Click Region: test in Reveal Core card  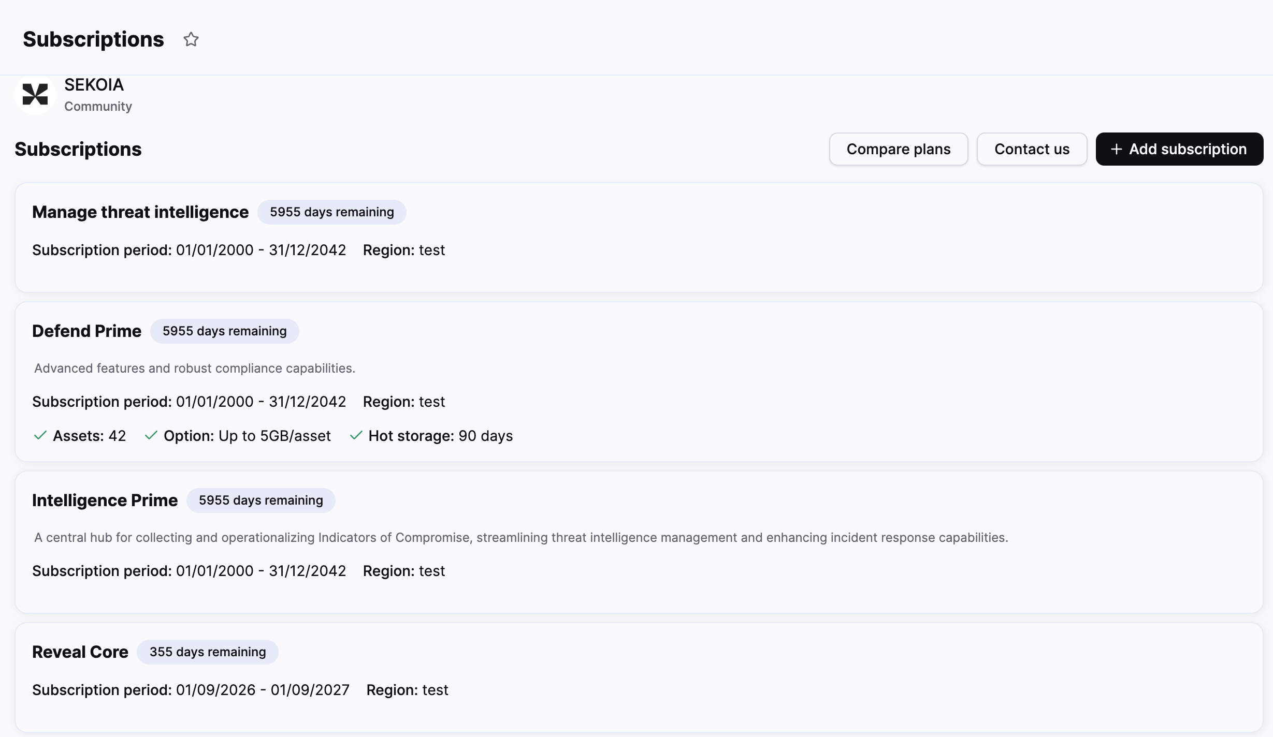coord(407,690)
